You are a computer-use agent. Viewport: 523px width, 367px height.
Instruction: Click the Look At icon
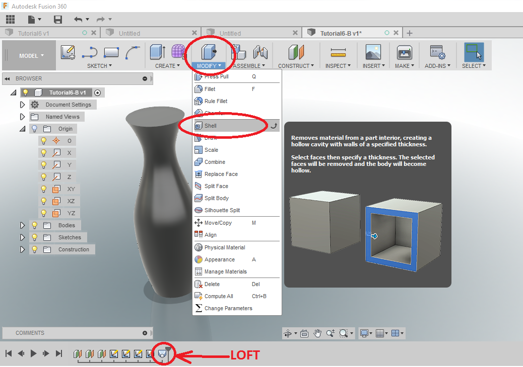coord(304,333)
